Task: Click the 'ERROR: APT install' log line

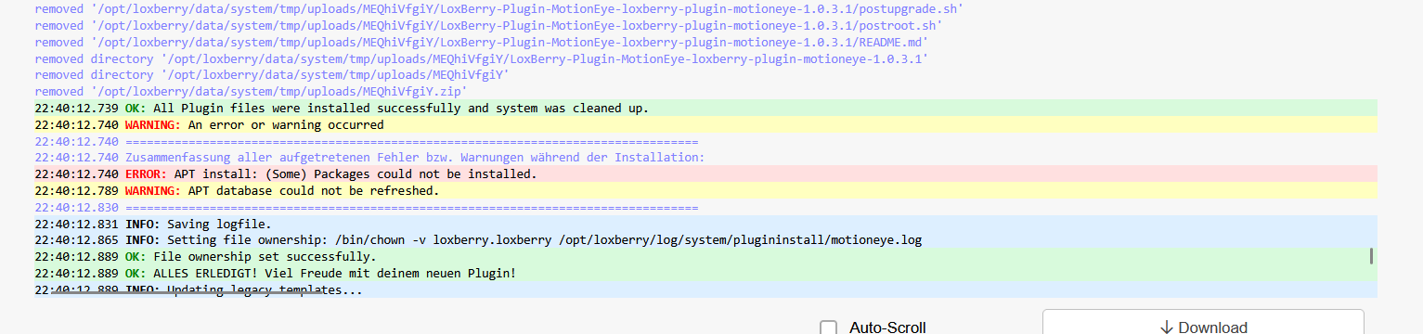Action: click(705, 174)
